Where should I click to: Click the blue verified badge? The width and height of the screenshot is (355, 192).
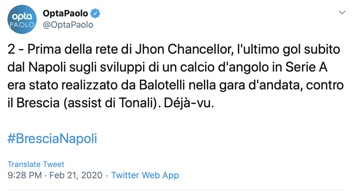pos(95,13)
